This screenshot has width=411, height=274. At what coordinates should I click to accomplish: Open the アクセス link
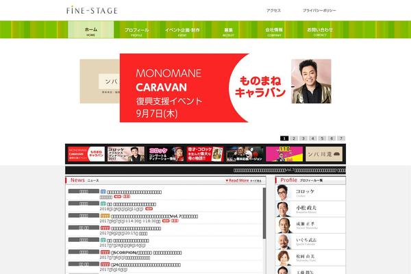(273, 10)
